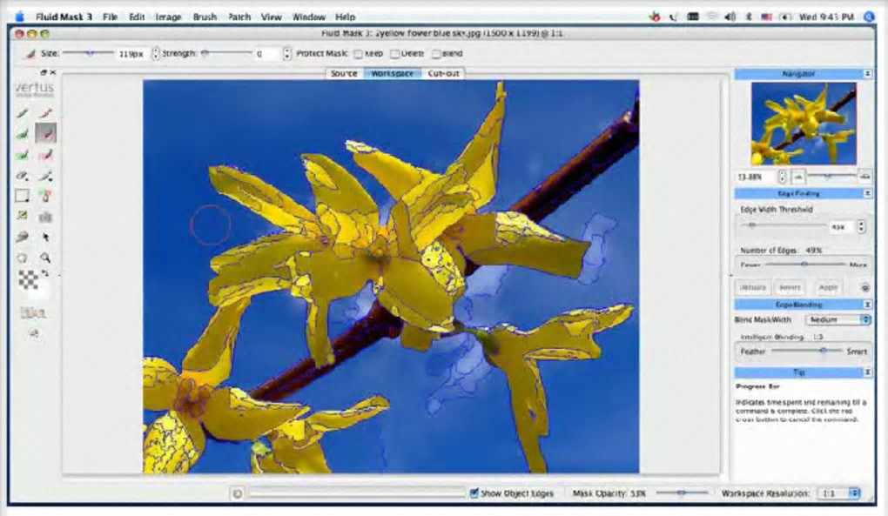This screenshot has width=888, height=516.
Task: Open the Brush menu
Action: (205, 17)
